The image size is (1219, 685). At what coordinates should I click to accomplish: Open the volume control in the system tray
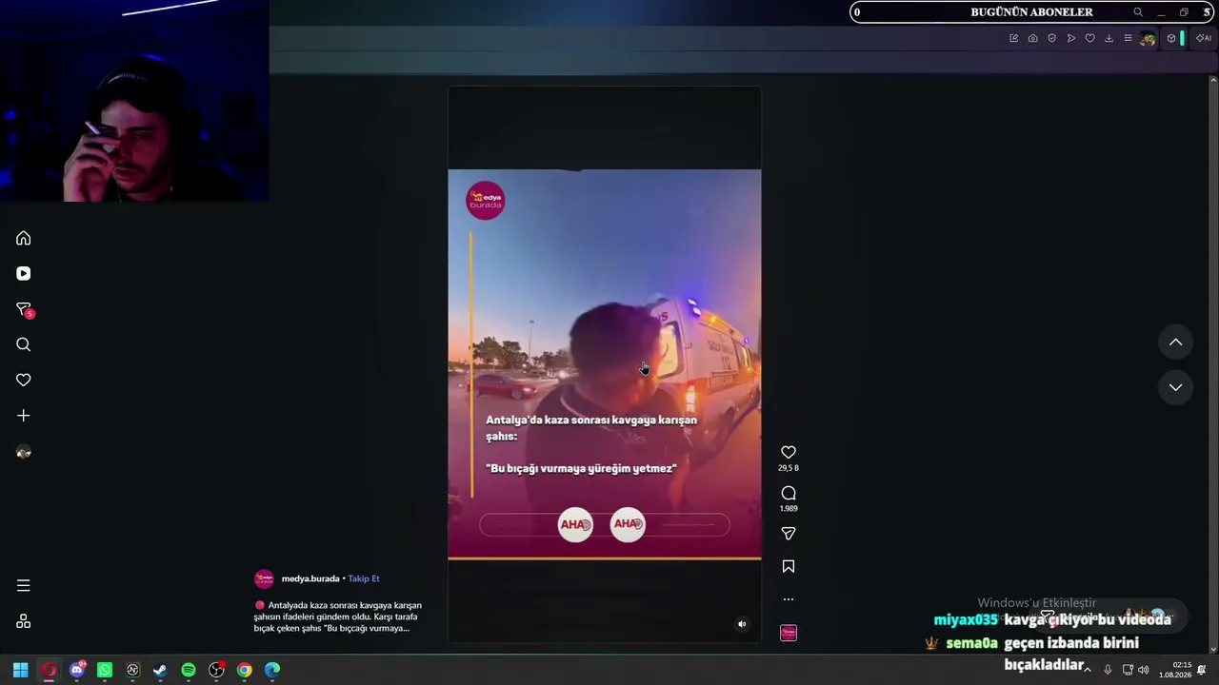1144,670
